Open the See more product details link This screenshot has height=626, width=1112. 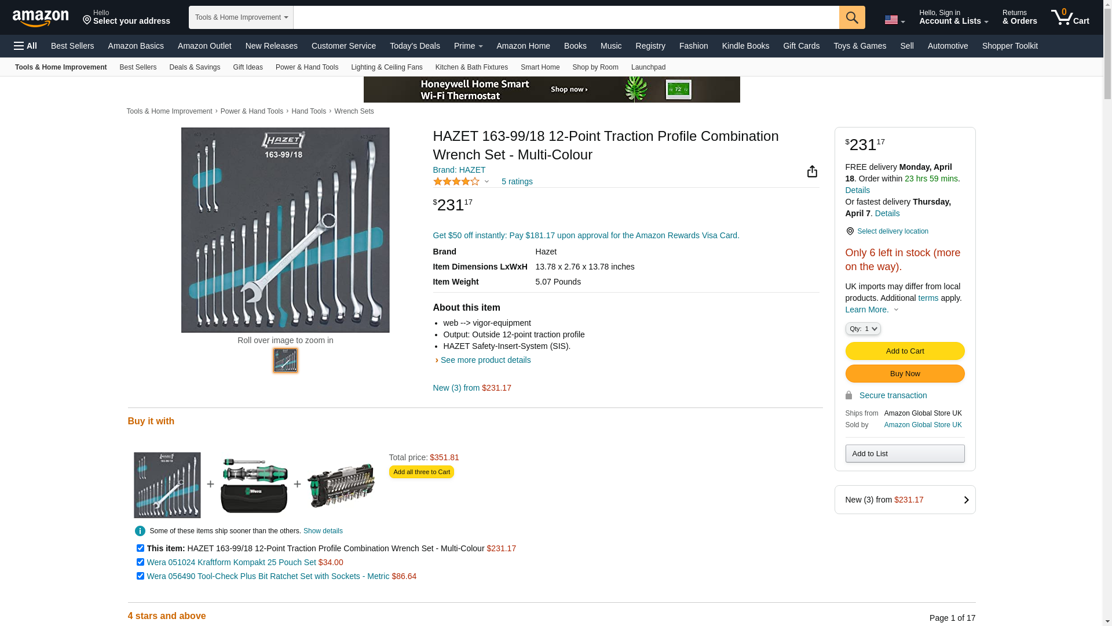pyautogui.click(x=485, y=360)
